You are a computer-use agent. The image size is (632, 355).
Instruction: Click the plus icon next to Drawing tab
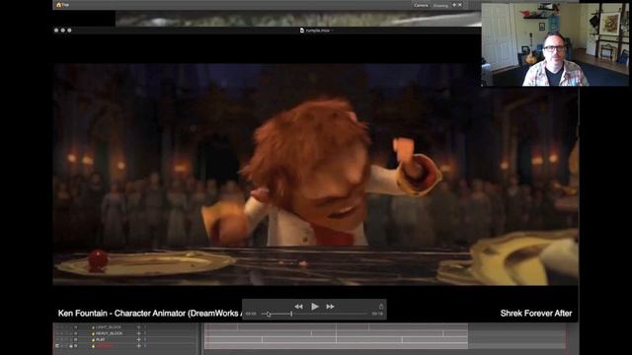tap(454, 5)
